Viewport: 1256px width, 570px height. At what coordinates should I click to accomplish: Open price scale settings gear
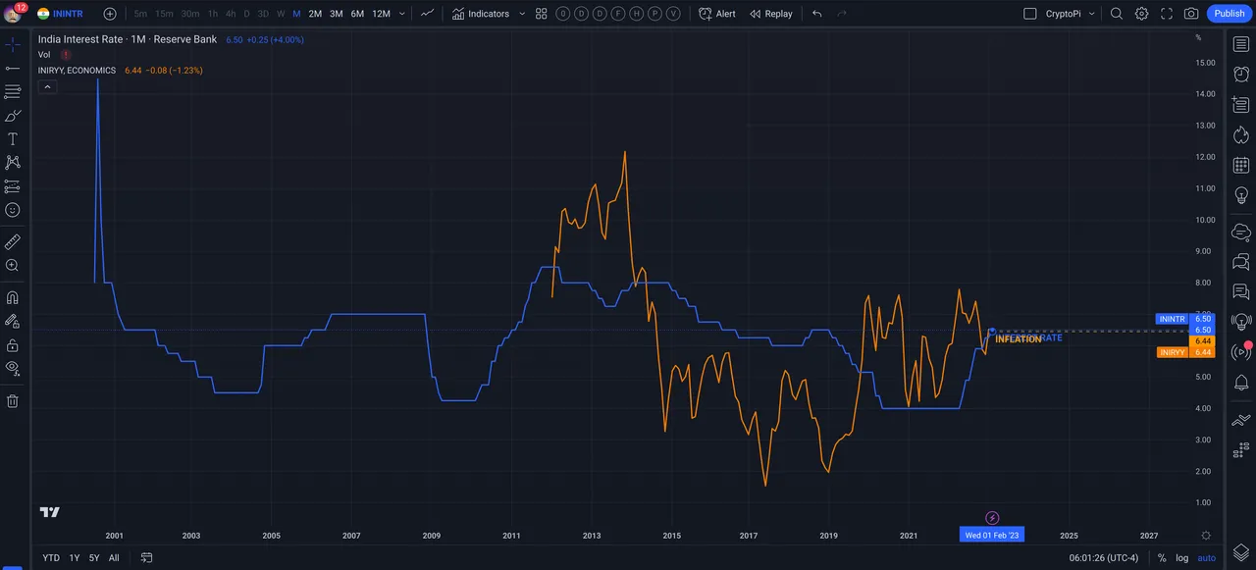tap(1206, 536)
